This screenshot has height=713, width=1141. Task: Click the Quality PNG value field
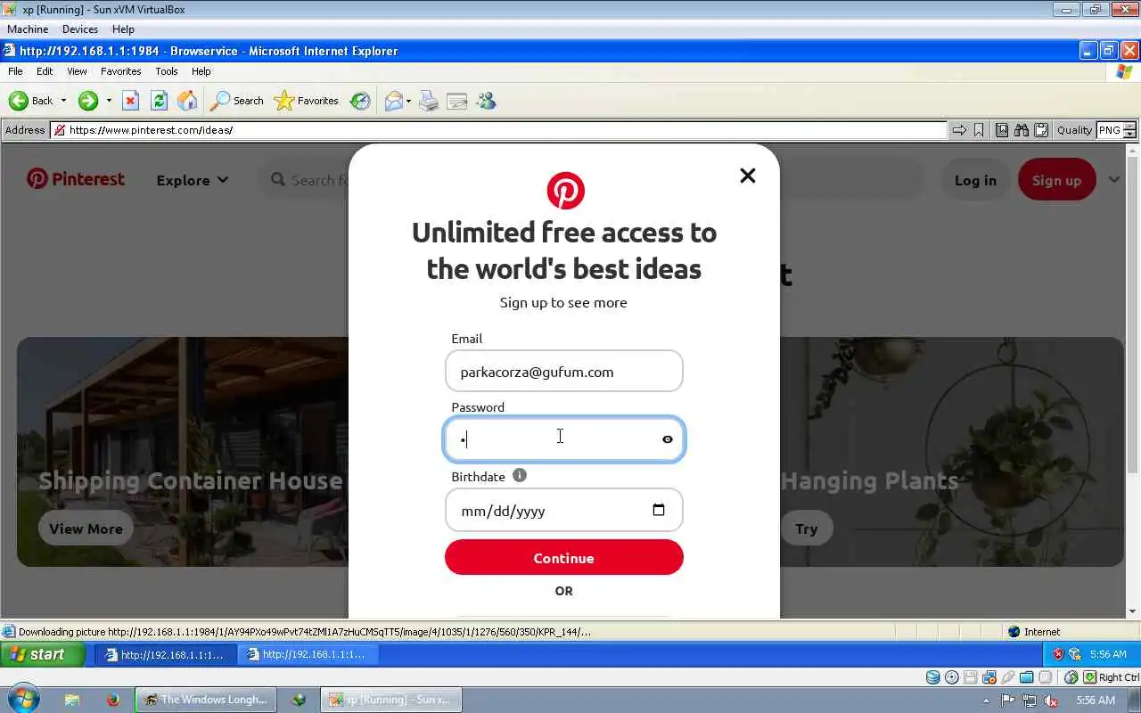[1109, 130]
